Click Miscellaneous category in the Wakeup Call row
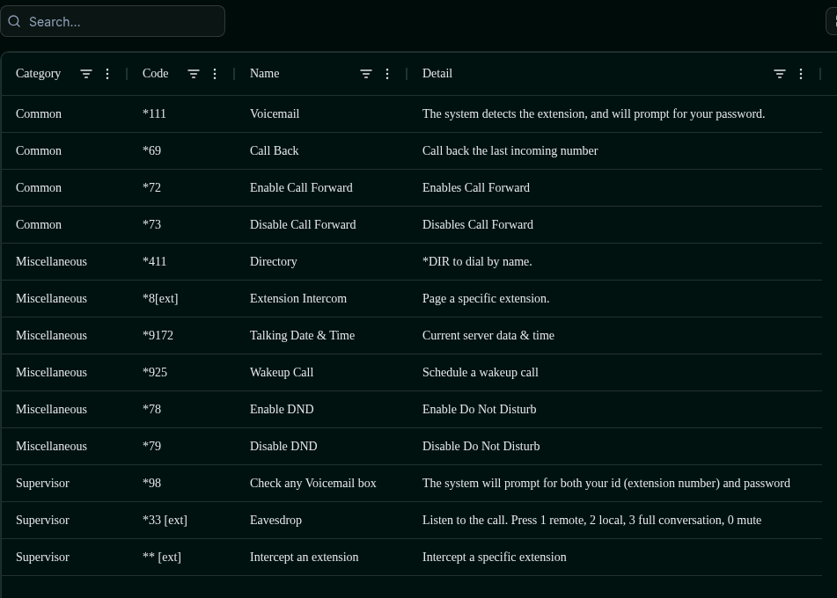 point(51,372)
